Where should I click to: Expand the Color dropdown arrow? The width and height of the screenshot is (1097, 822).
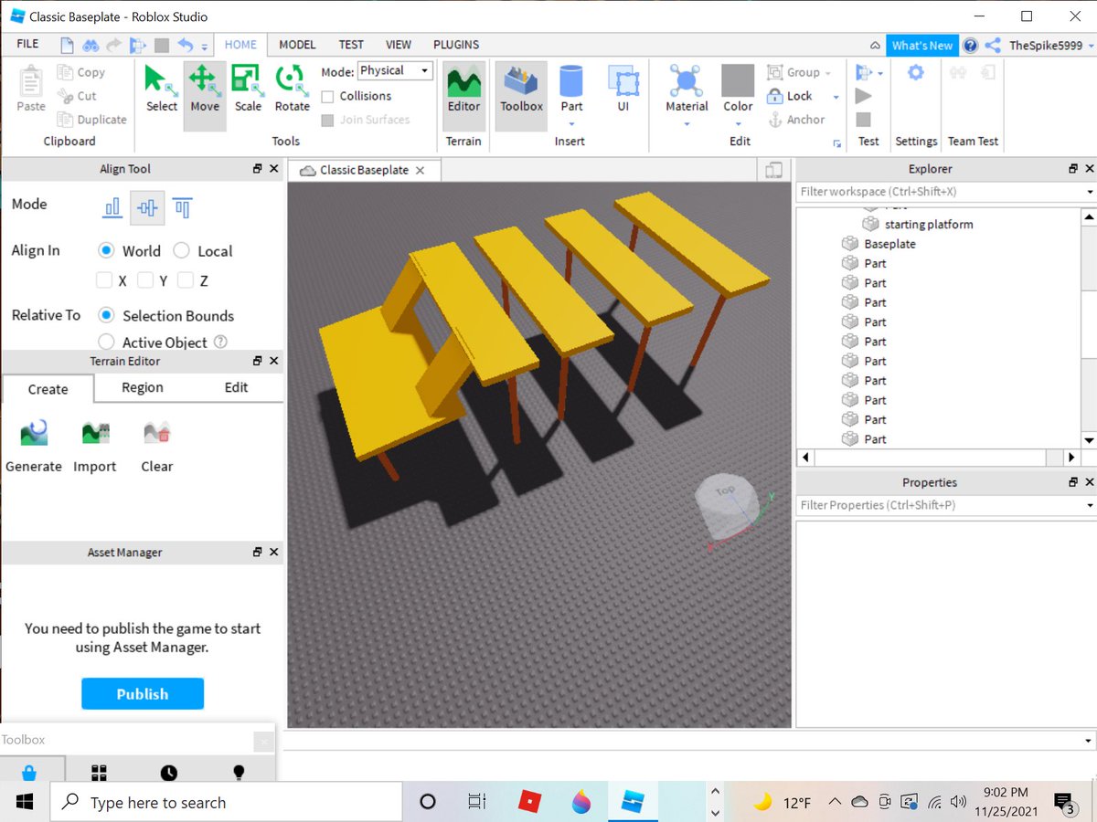[x=738, y=124]
